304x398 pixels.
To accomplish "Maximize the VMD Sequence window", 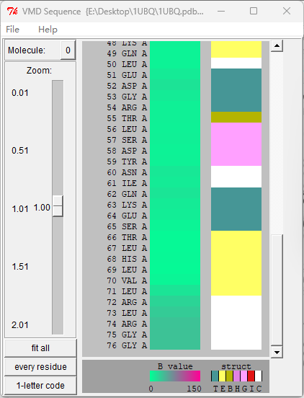I will [254, 11].
